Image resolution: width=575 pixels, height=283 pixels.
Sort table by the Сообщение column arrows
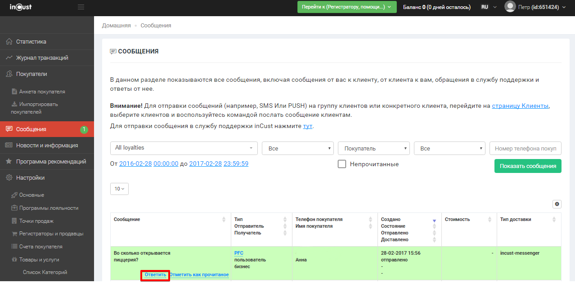(224, 220)
